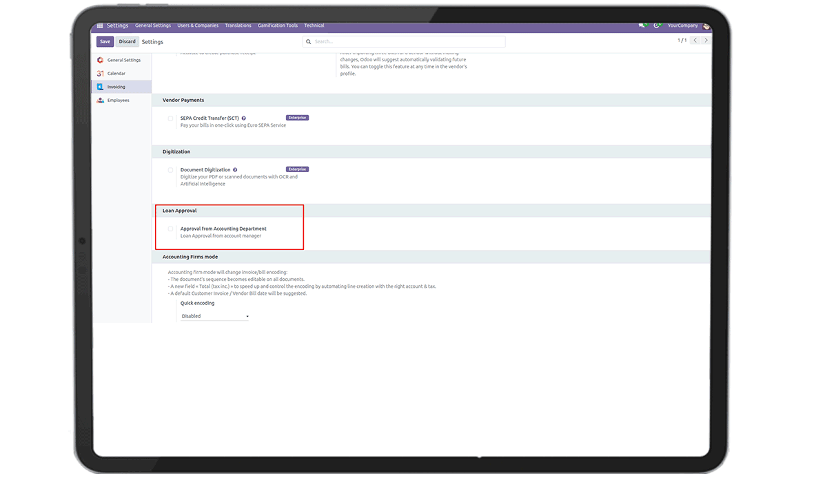Go to next record arrow
The width and height of the screenshot is (827, 480).
click(x=706, y=41)
